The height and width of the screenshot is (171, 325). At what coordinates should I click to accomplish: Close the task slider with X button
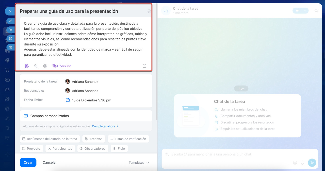coord(10,11)
